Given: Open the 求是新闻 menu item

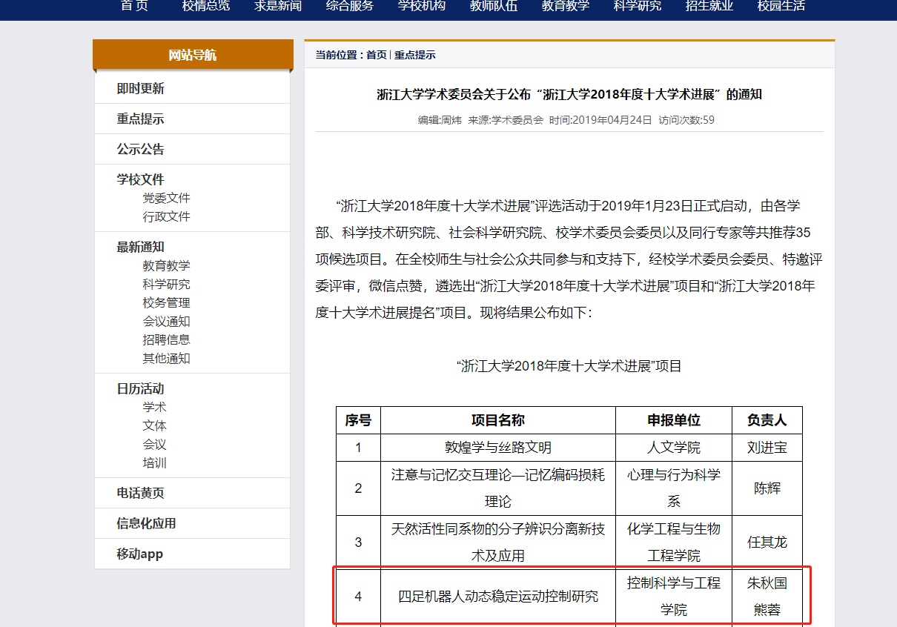Looking at the screenshot, I should pos(278,6).
